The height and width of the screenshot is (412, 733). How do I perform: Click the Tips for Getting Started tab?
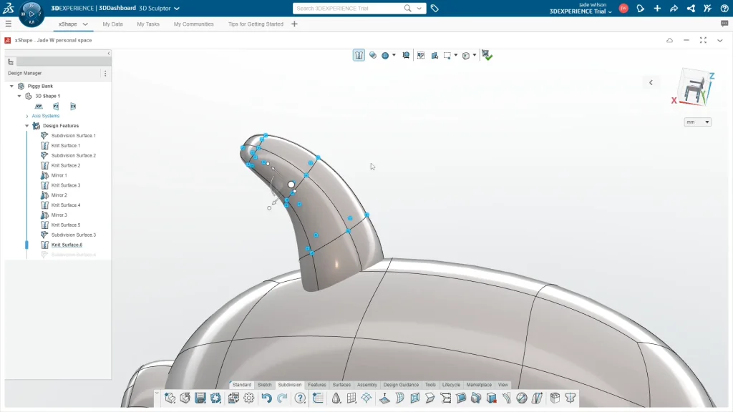(x=256, y=24)
